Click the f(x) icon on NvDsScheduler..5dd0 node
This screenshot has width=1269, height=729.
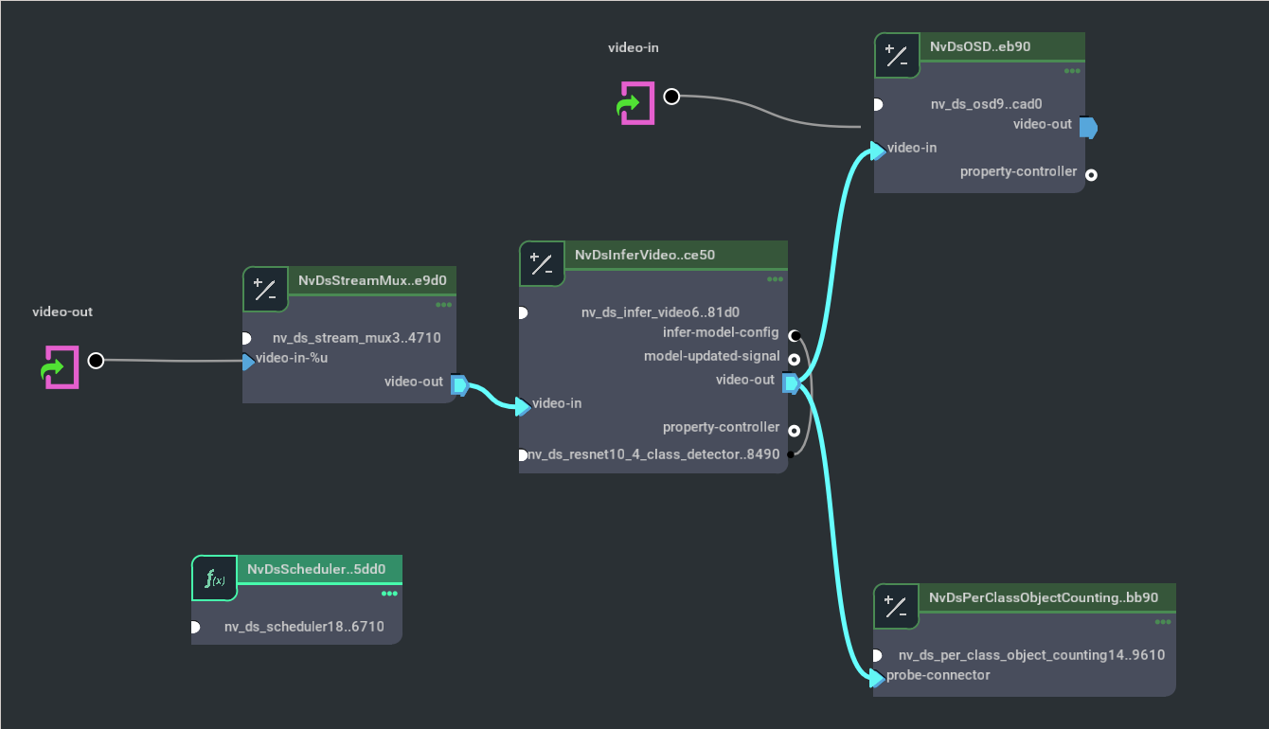point(214,578)
